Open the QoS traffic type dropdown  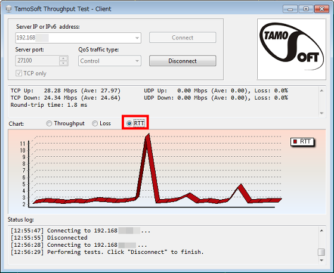(x=137, y=61)
